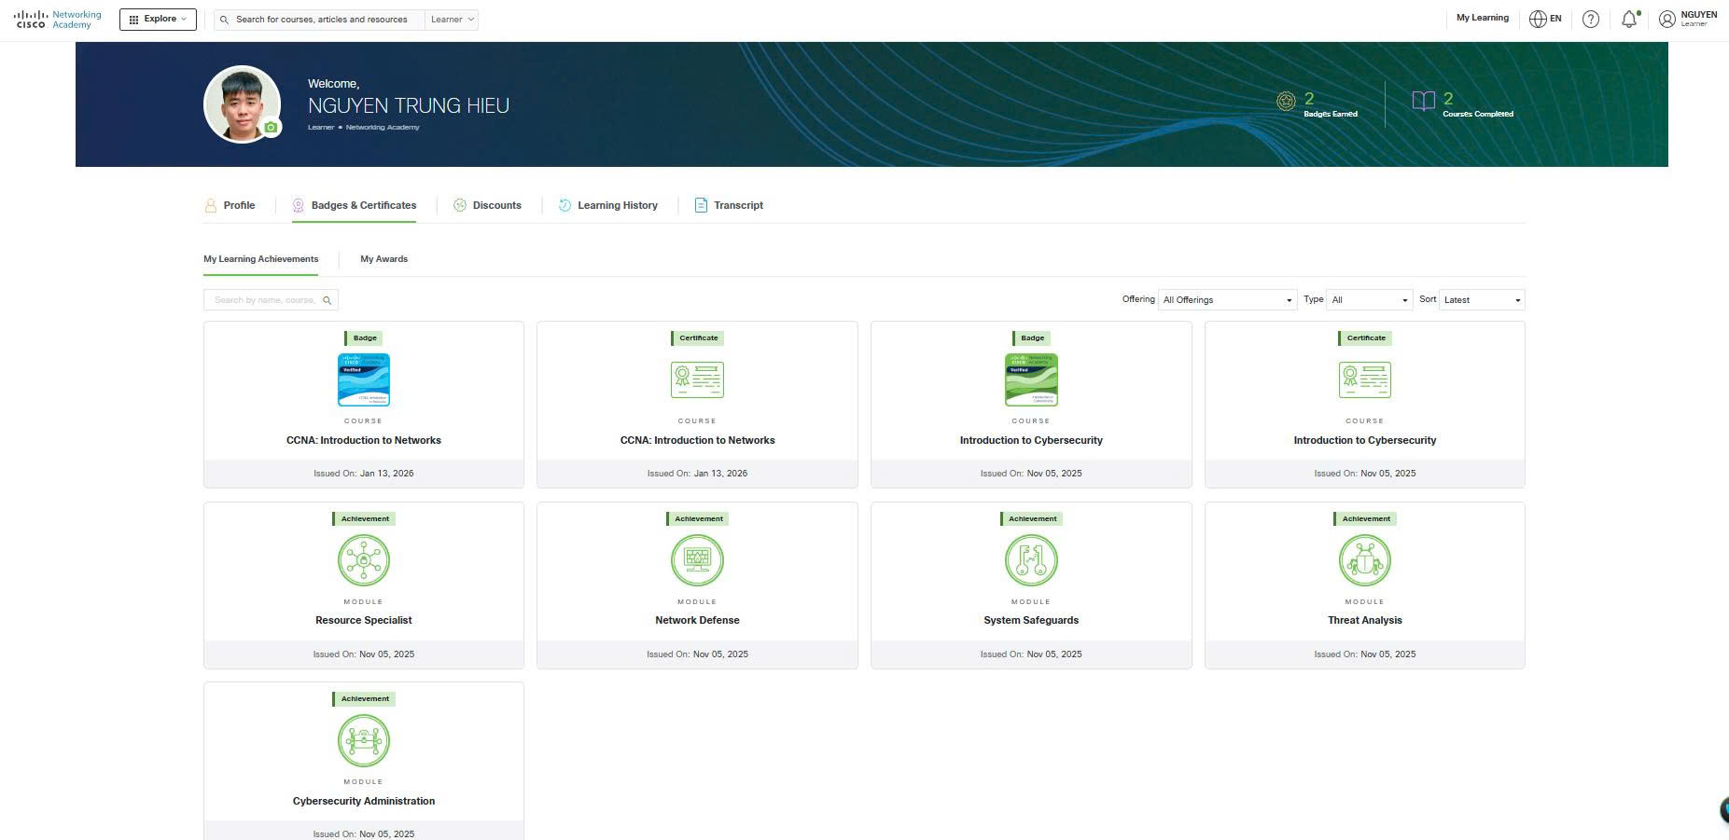Change the Sort order dropdown
This screenshot has width=1729, height=840.
1482,300
